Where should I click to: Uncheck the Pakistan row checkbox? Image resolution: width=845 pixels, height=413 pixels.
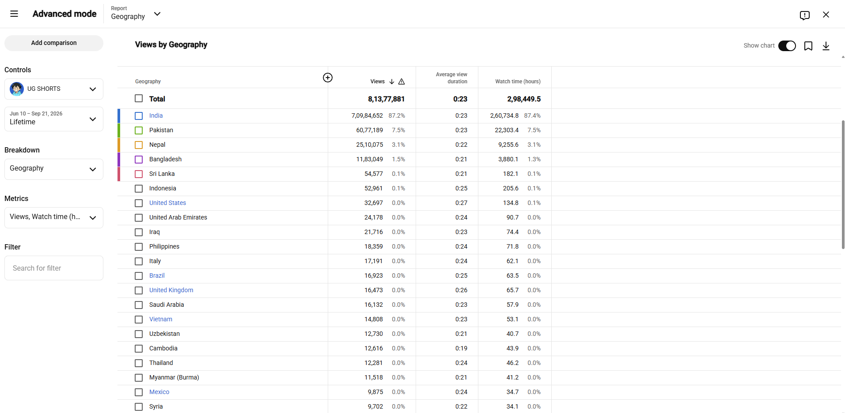(x=139, y=130)
